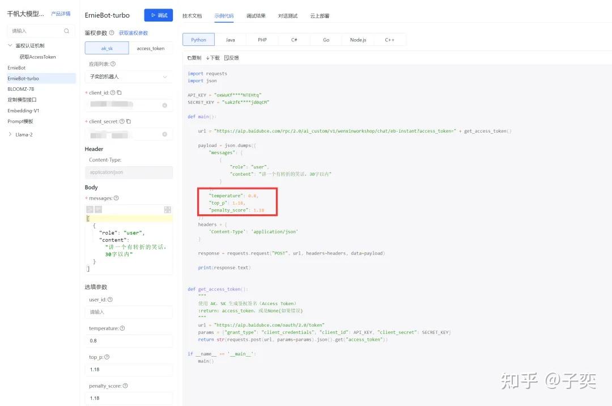Image resolution: width=612 pixels, height=406 pixels.
Task: Select the PHP code language tab
Action: (x=262, y=40)
